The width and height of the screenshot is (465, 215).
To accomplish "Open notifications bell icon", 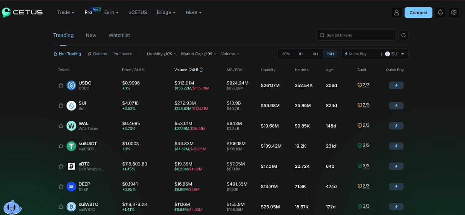I will point(440,12).
